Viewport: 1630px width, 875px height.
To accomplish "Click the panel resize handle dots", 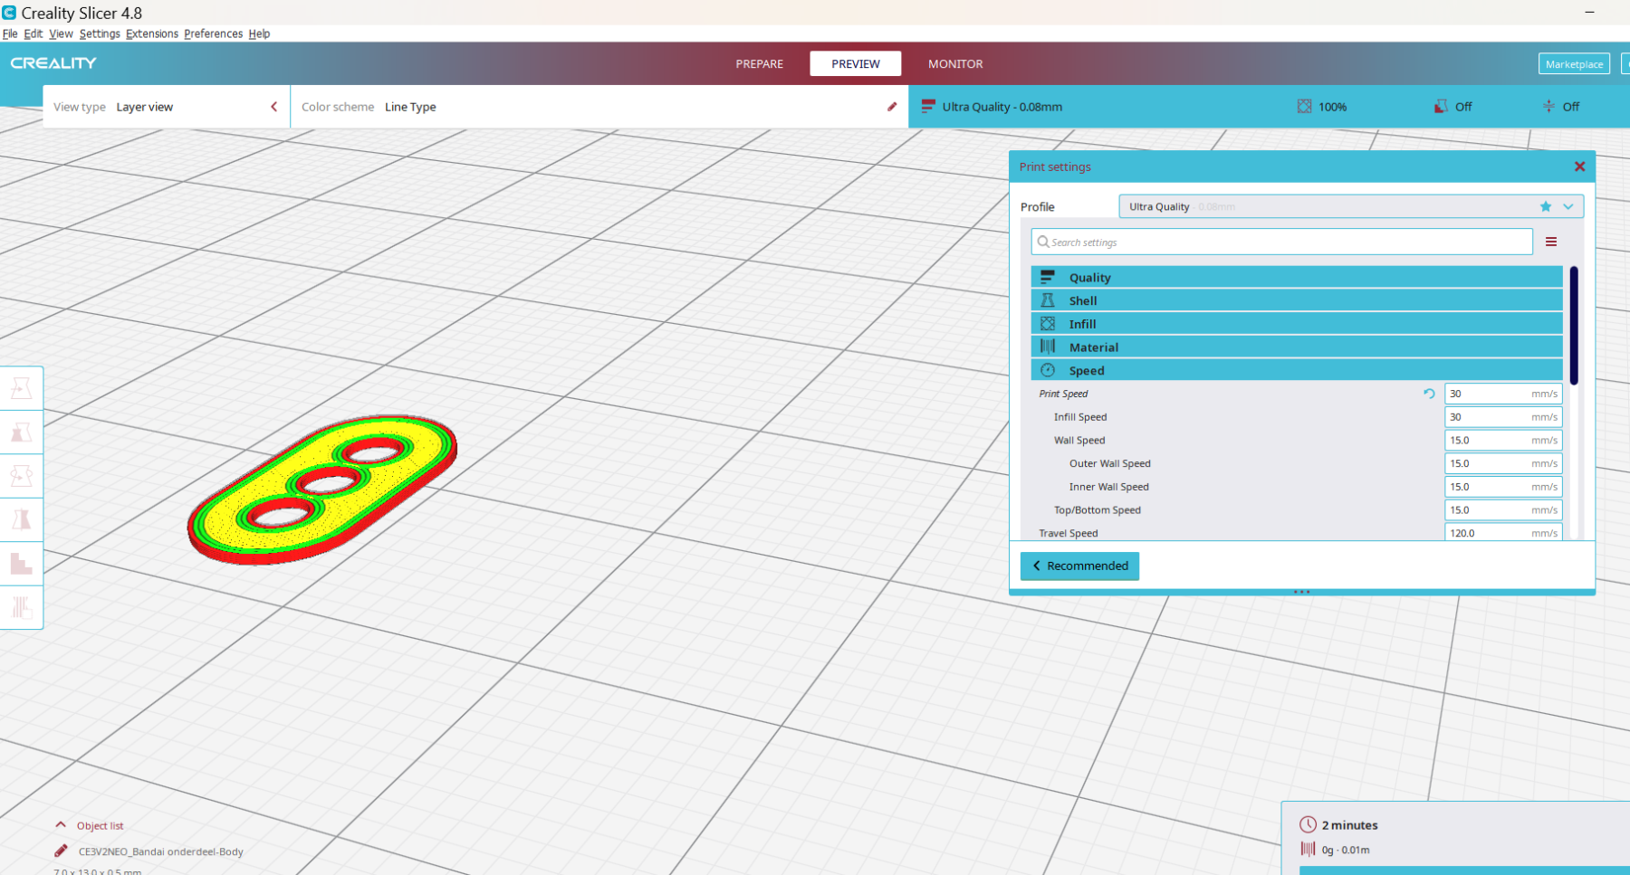I will (x=1301, y=592).
